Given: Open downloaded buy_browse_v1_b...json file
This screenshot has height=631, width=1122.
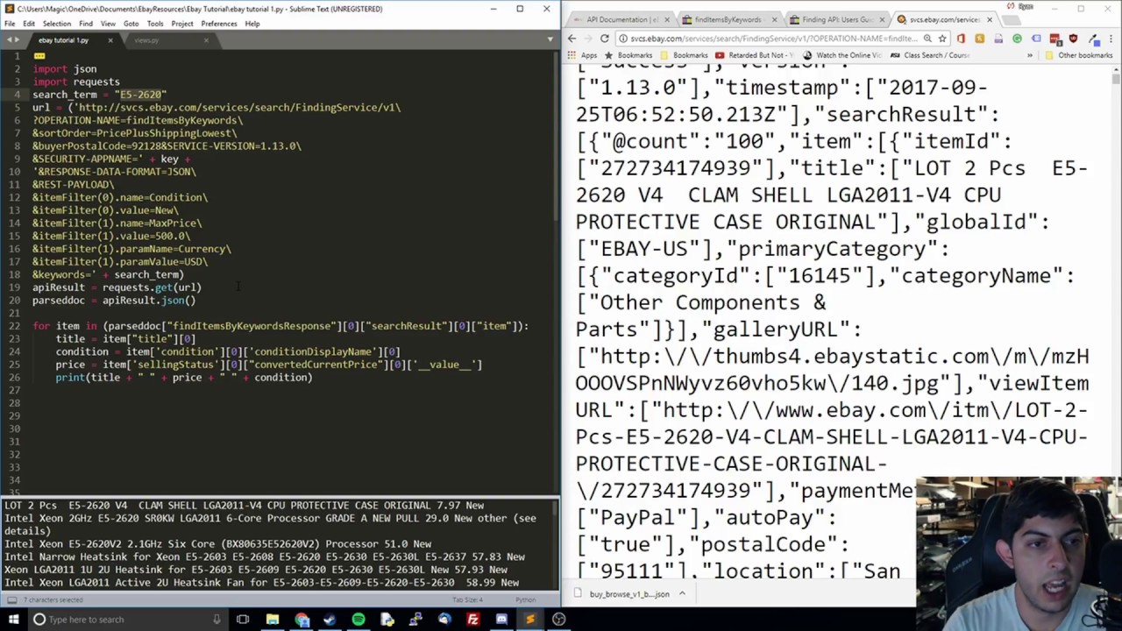Looking at the screenshot, I should tap(622, 594).
